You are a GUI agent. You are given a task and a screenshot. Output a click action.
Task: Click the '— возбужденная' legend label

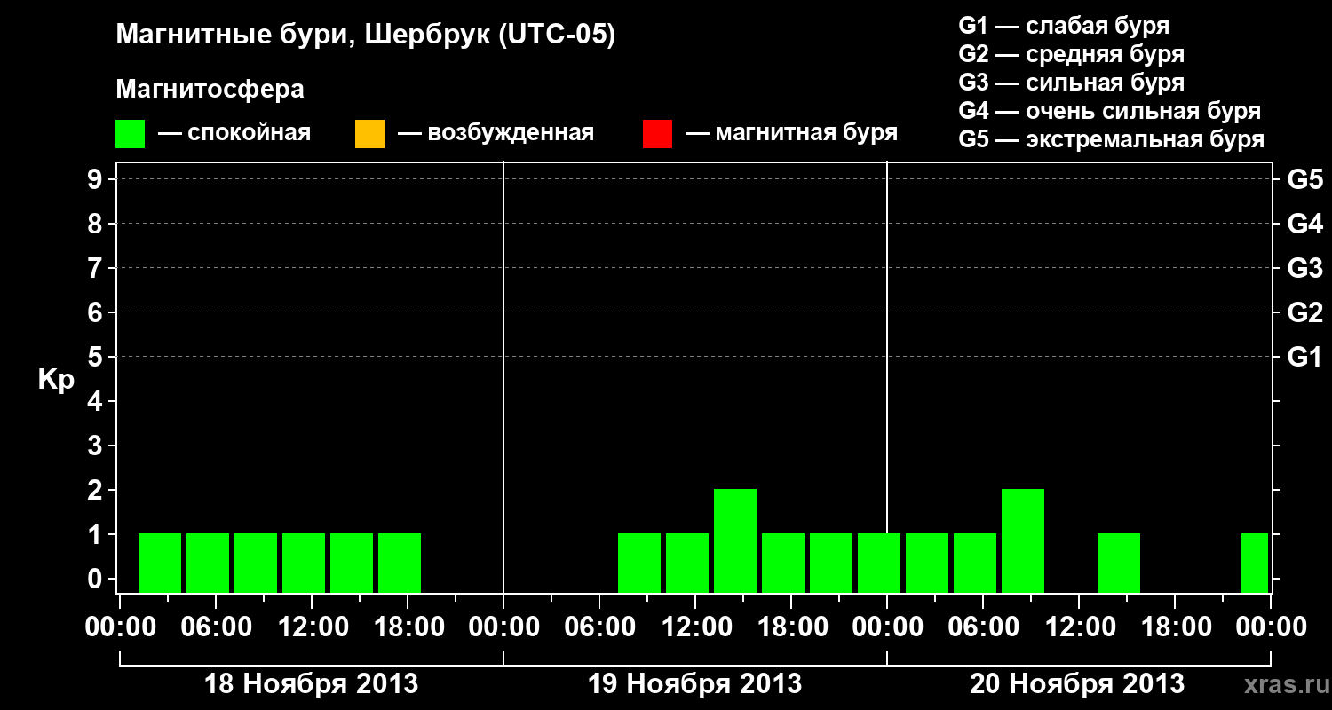(x=496, y=134)
